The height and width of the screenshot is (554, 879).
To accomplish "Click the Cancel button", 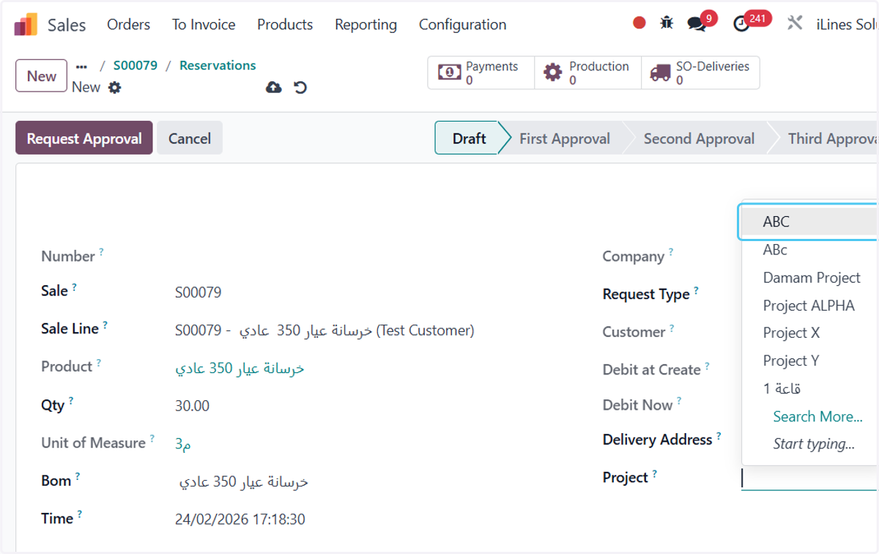I will coord(190,138).
